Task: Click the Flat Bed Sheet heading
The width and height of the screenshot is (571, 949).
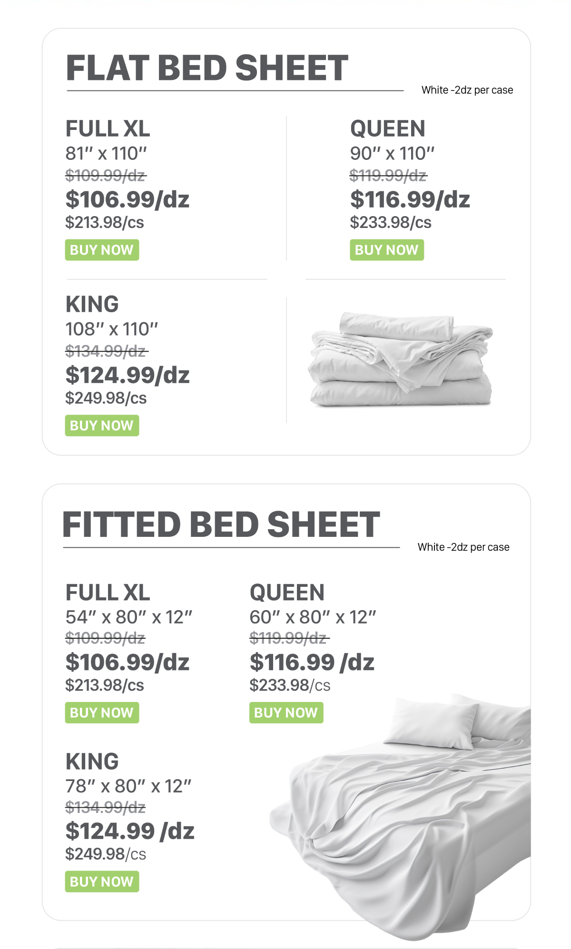Action: (x=207, y=68)
